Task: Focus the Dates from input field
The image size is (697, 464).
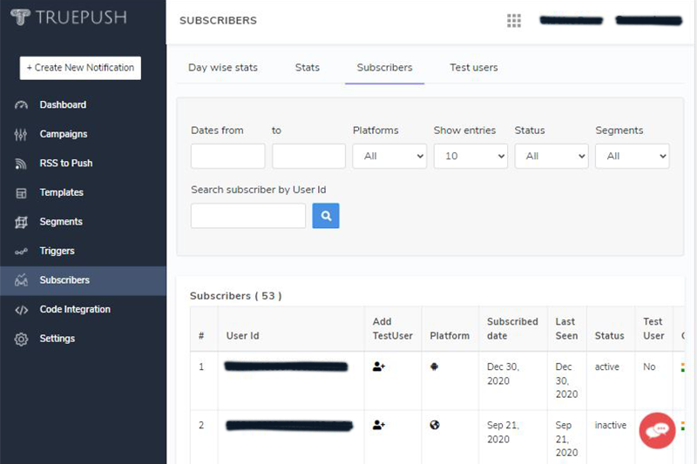Action: [228, 156]
